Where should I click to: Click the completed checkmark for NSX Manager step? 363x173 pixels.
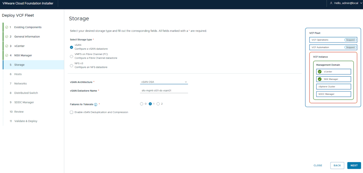[7, 55]
